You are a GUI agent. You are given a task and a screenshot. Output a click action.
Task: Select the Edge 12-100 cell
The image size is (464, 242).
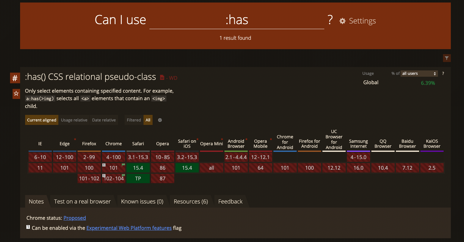click(65, 157)
